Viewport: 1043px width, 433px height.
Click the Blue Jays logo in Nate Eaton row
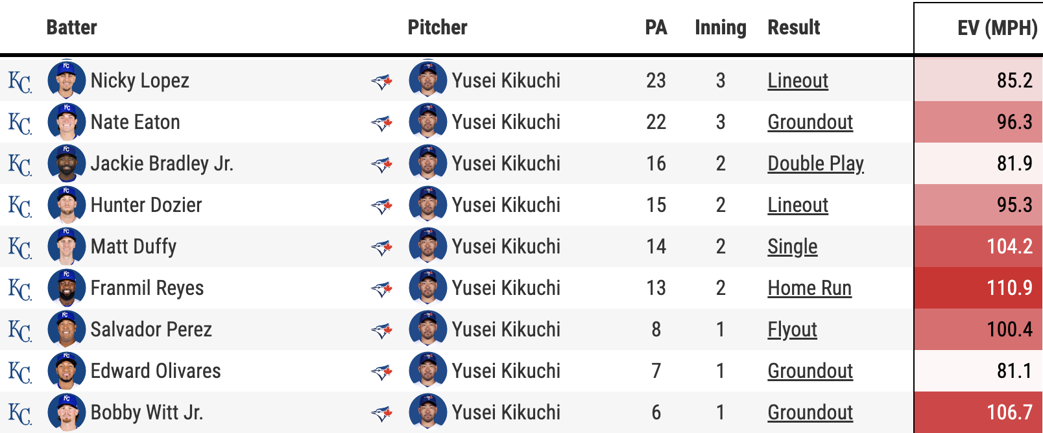pos(382,123)
